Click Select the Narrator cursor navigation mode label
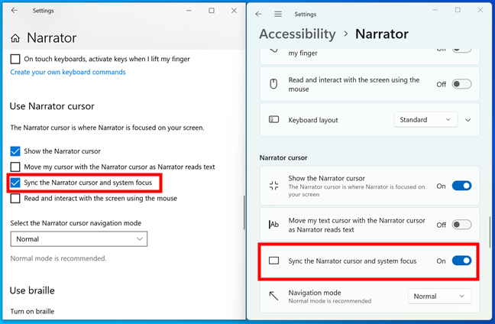This screenshot has height=324, width=495. [x=76, y=223]
